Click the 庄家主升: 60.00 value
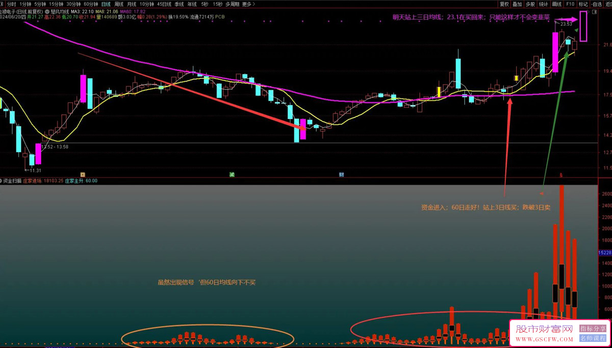The height and width of the screenshot is (348, 612). (81, 181)
